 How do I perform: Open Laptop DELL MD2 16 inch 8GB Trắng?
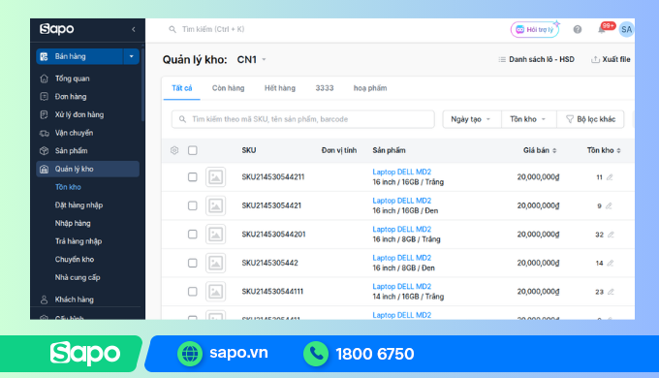coord(402,229)
